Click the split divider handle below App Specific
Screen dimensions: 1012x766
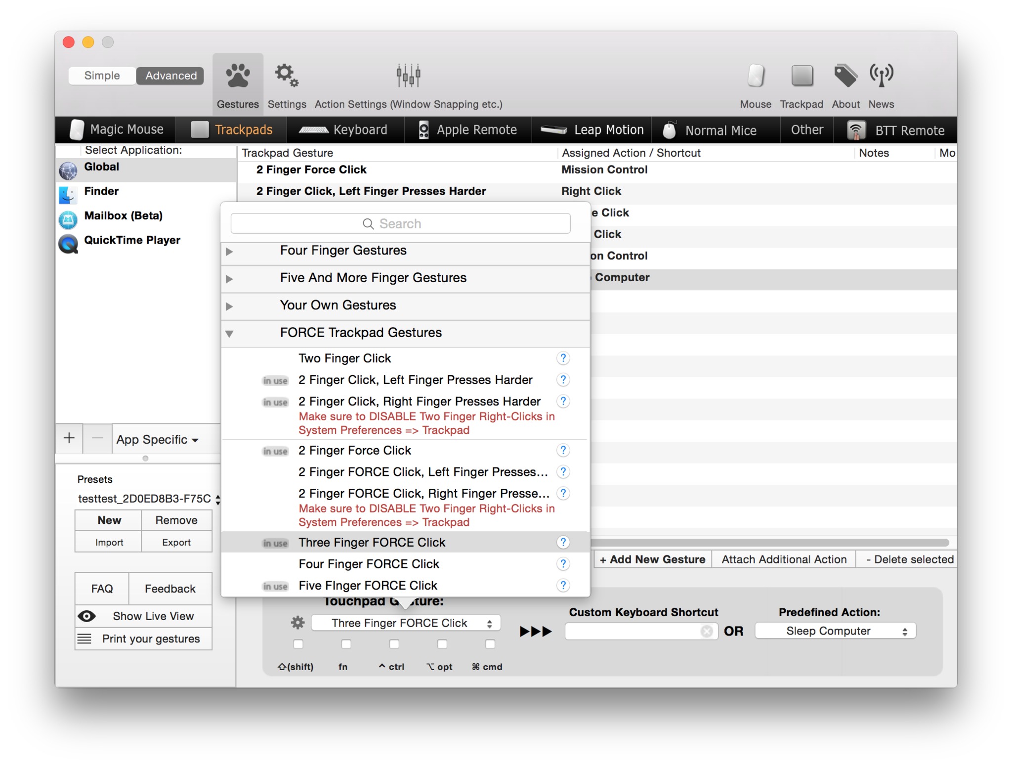coord(145,458)
